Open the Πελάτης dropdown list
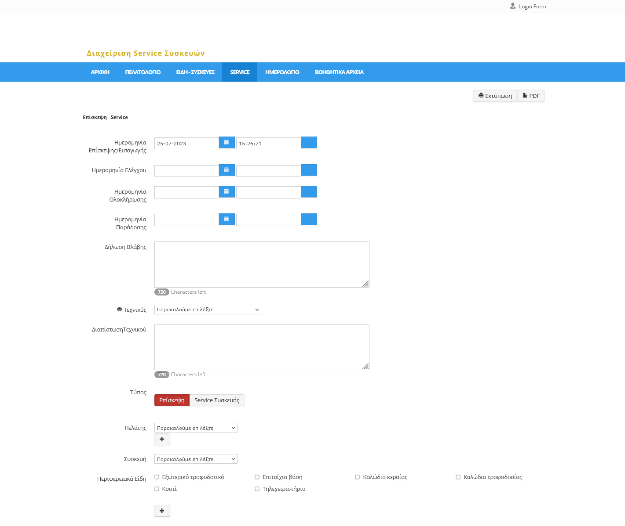Screen dimensions: 625x526 pyautogui.click(x=196, y=428)
